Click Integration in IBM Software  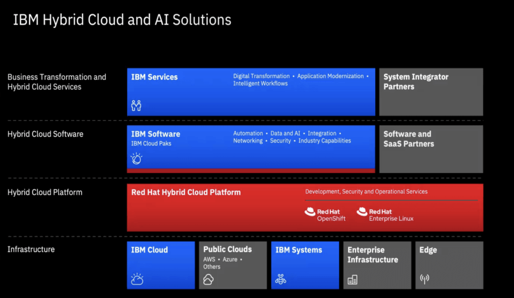pos(322,133)
